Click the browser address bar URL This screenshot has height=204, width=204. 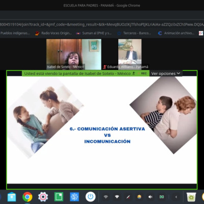(x=102, y=24)
